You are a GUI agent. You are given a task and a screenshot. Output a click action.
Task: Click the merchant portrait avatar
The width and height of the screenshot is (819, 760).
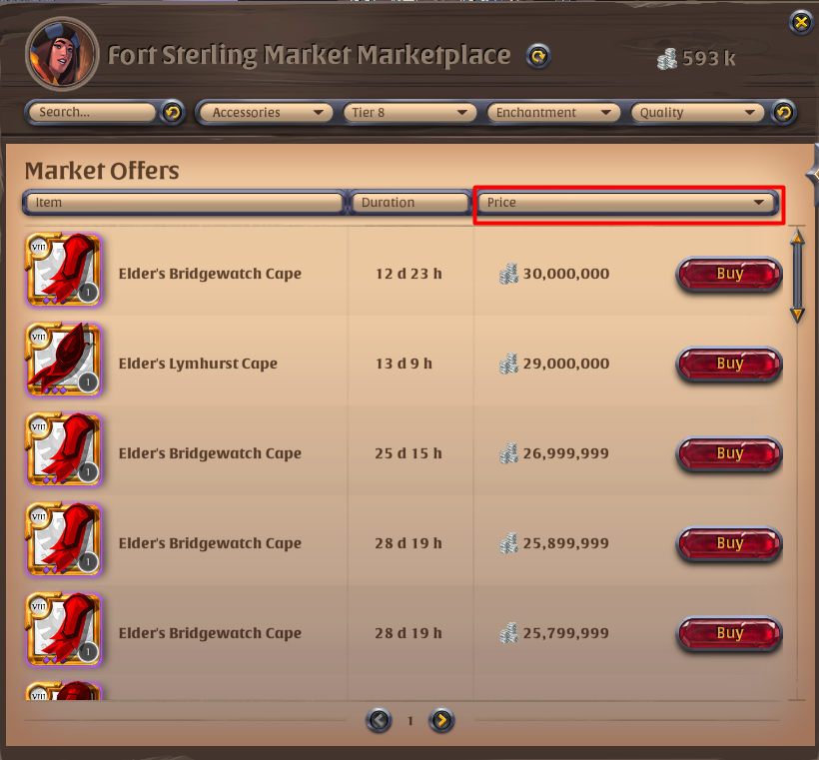point(62,54)
